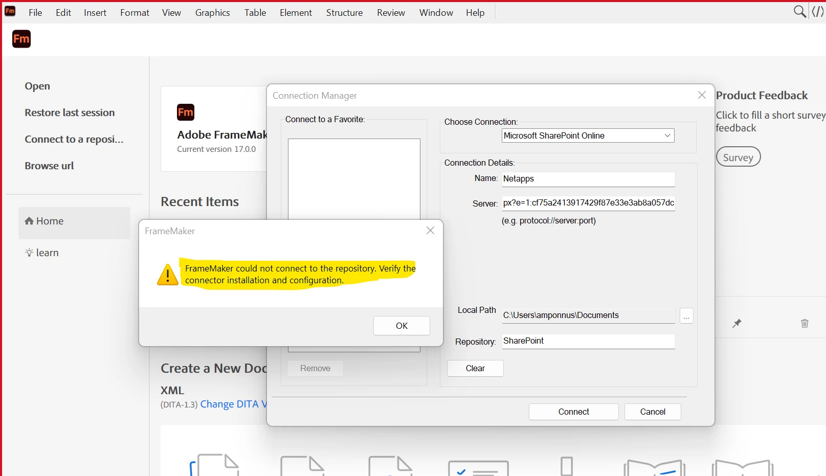Open the Element menu
The width and height of the screenshot is (826, 476).
(296, 13)
